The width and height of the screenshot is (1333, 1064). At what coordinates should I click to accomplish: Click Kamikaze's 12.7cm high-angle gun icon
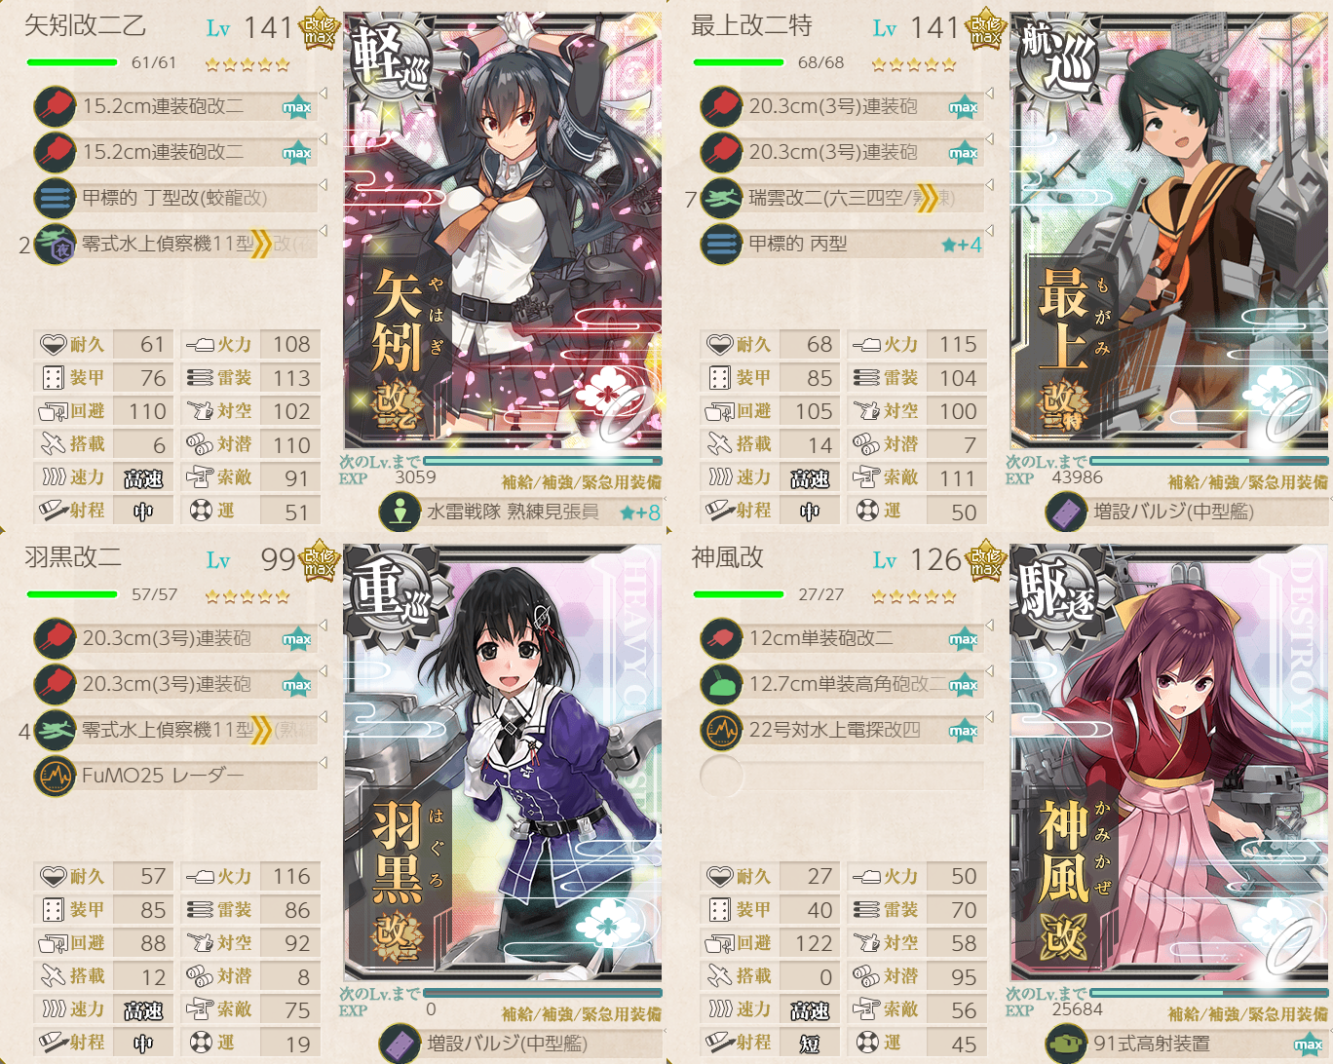(722, 684)
